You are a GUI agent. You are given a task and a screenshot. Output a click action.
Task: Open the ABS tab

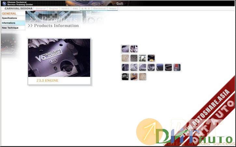[75, 8]
